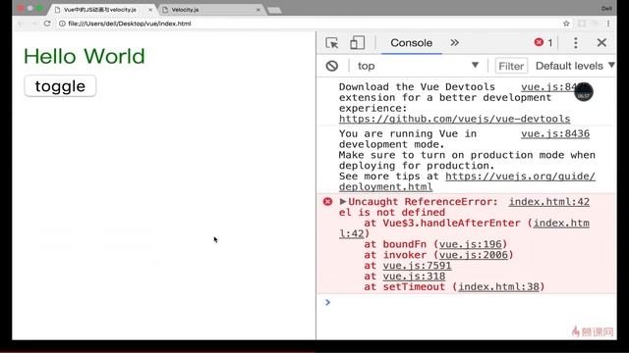The height and width of the screenshot is (353, 629).
Task: Close the Velocity.js browser tab
Action: click(x=258, y=10)
